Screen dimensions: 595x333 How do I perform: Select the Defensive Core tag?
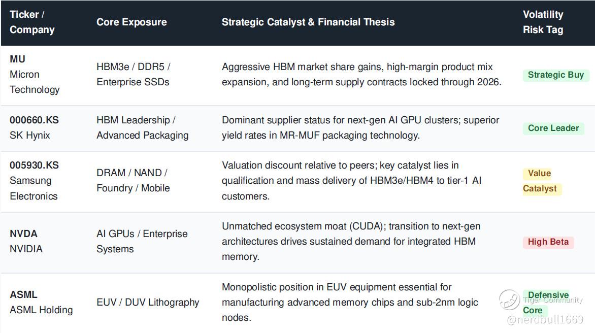(x=546, y=303)
